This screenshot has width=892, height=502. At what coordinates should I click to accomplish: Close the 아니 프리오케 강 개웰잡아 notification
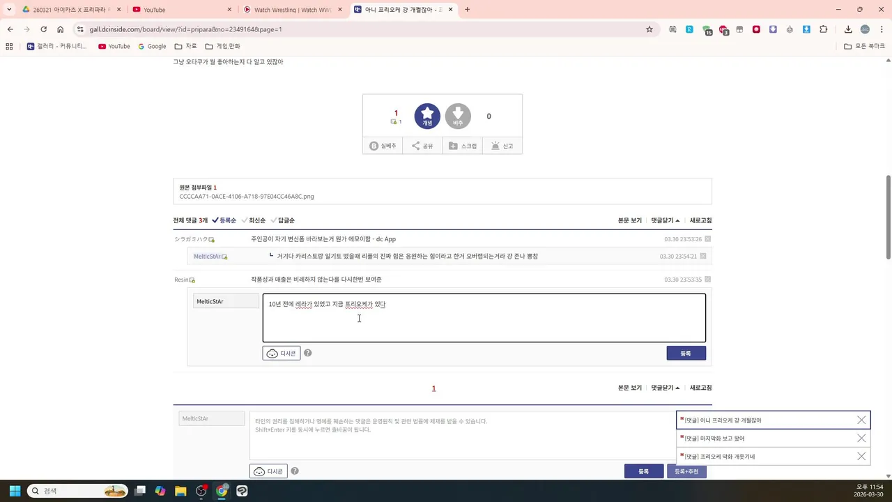(x=861, y=420)
